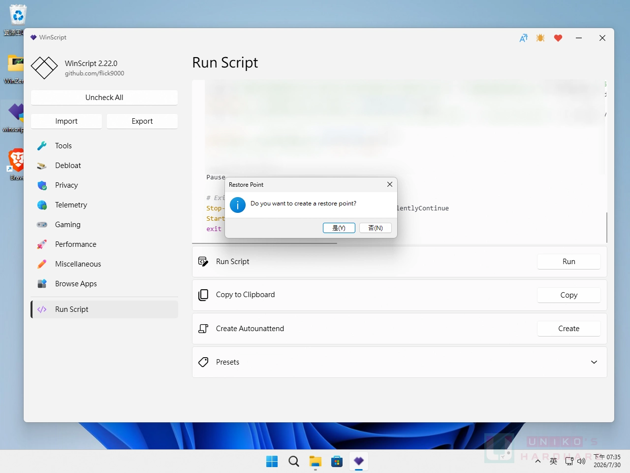
Task: Click the Performance rocket icon
Action: [x=42, y=244]
